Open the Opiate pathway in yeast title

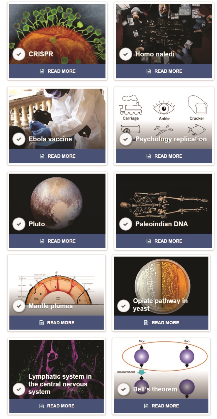pos(160,304)
